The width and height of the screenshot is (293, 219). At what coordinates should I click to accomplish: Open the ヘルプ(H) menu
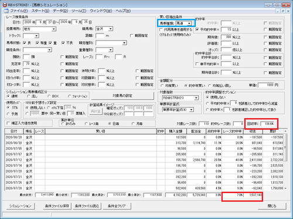click(123, 11)
